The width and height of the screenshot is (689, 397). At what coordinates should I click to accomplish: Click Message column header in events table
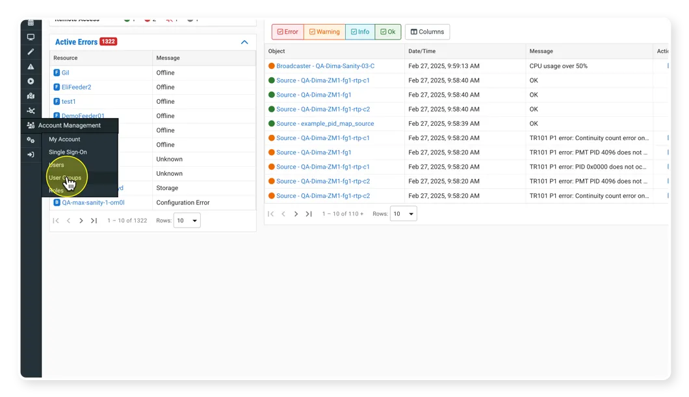click(541, 51)
